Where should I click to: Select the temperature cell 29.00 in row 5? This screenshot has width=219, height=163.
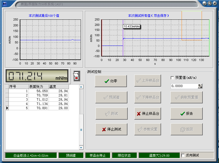point(59,108)
